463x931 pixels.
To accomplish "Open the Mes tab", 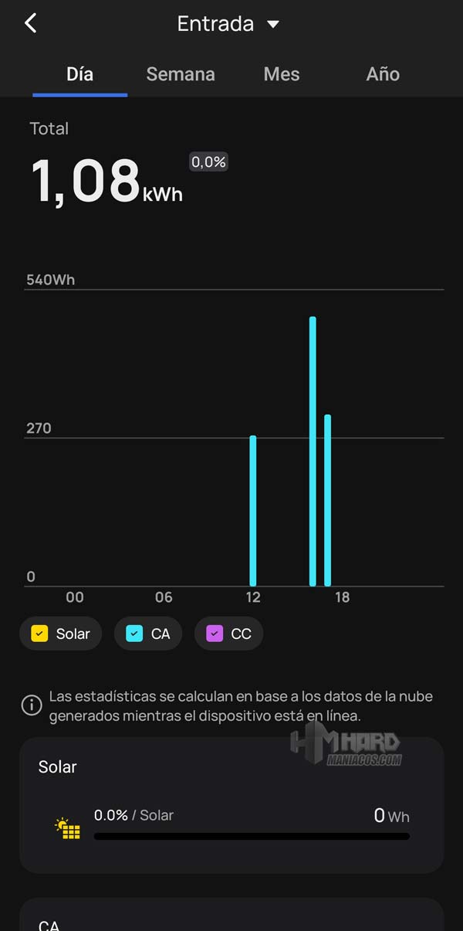I will (282, 74).
